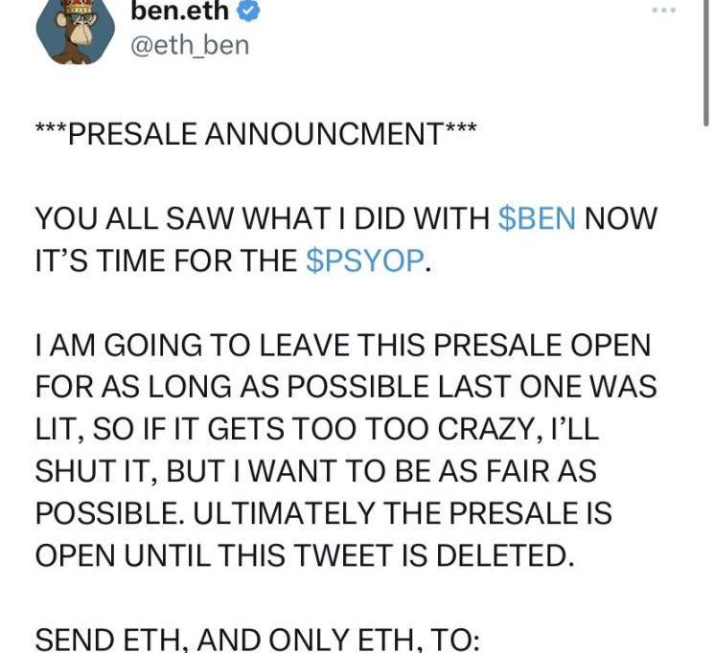The width and height of the screenshot is (714, 653).
Task: Click the line 'OPEN UNTIL THIS TWEET IS DELETED.'
Action: pos(305,555)
